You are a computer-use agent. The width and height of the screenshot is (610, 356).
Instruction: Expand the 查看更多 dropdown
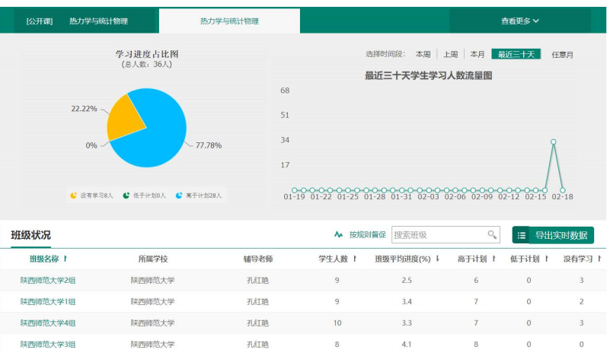519,21
